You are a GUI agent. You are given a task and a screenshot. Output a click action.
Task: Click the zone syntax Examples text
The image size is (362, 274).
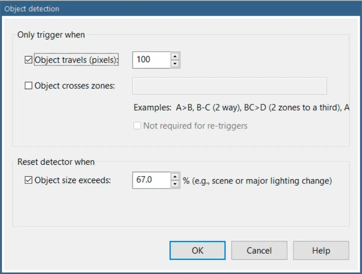tap(241, 108)
